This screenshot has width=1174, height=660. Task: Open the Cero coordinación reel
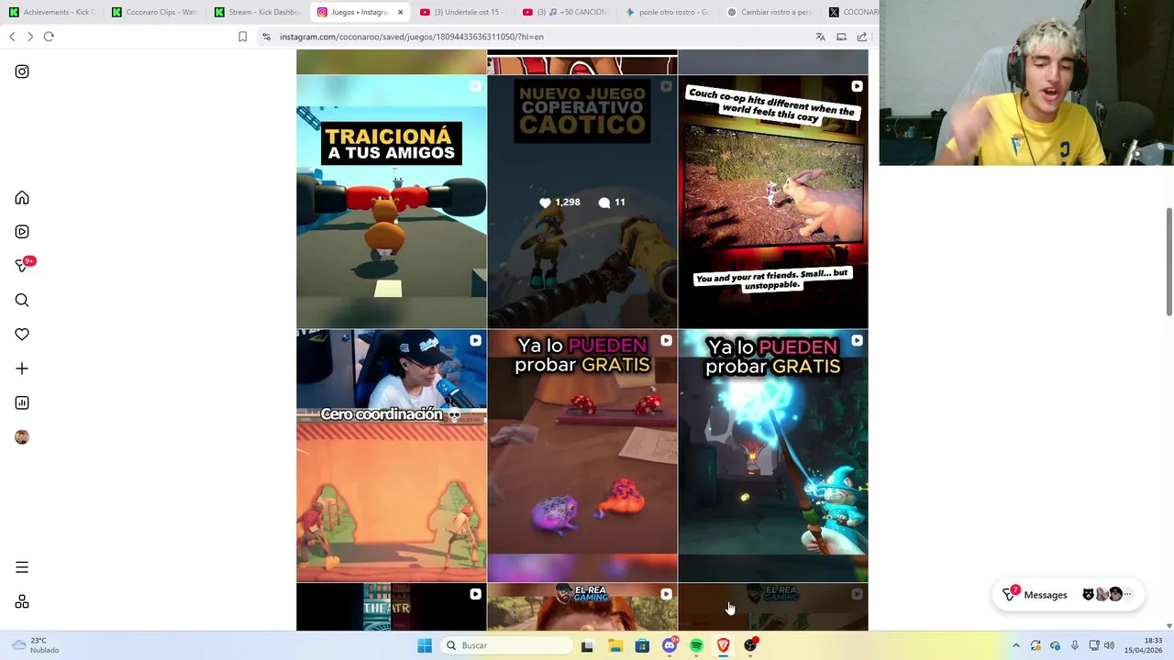point(392,456)
